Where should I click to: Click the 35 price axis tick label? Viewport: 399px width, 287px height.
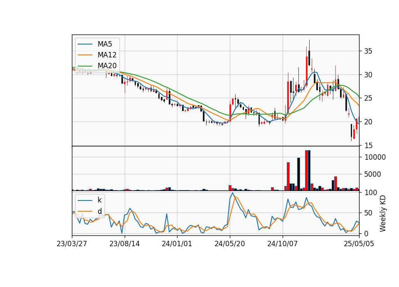coord(368,51)
